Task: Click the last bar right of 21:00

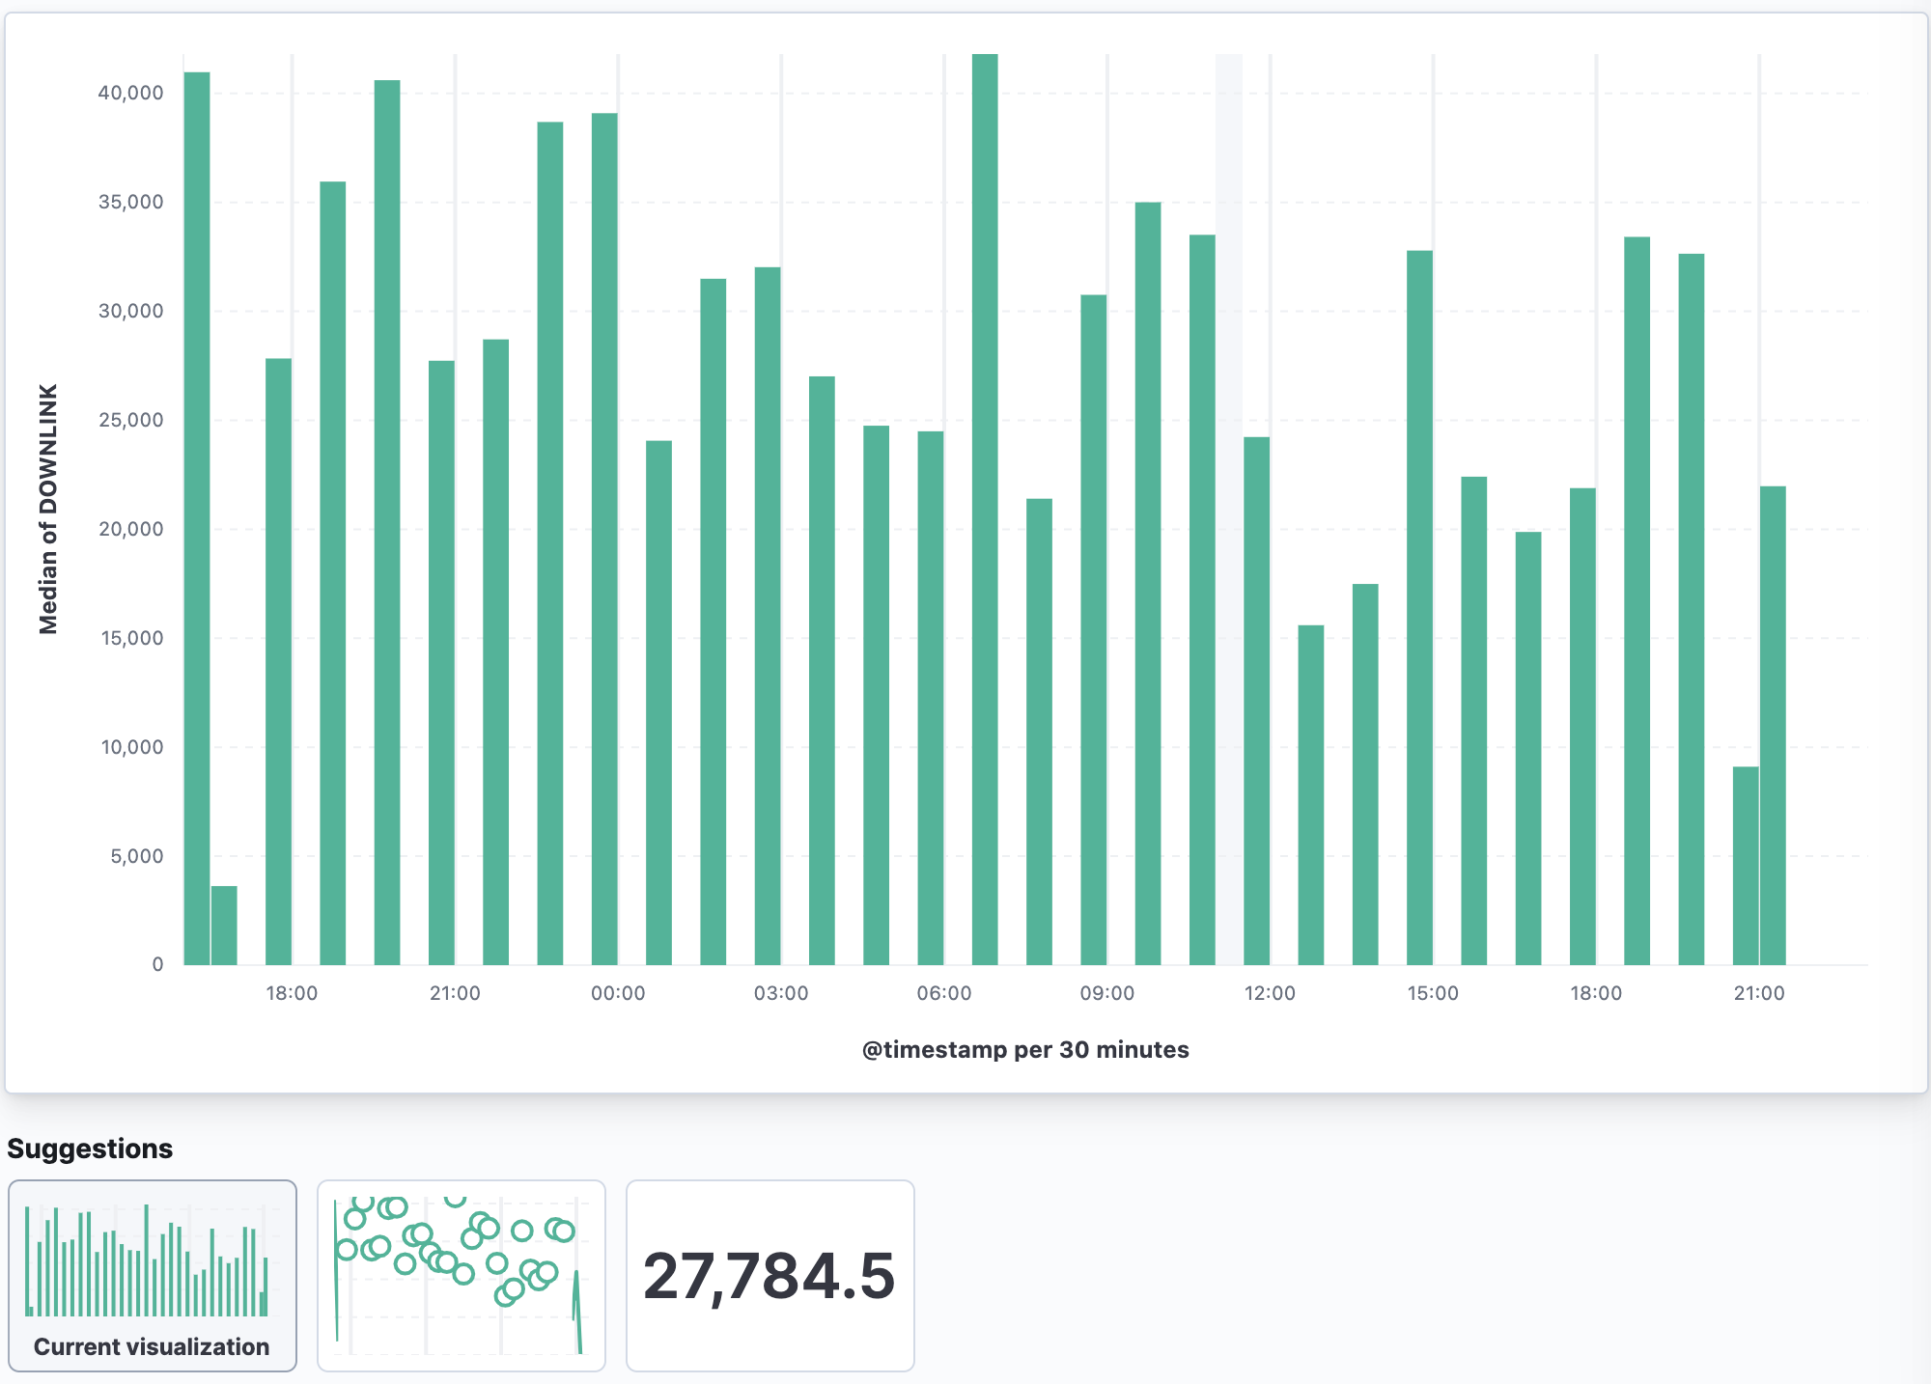Action: coord(1773,725)
